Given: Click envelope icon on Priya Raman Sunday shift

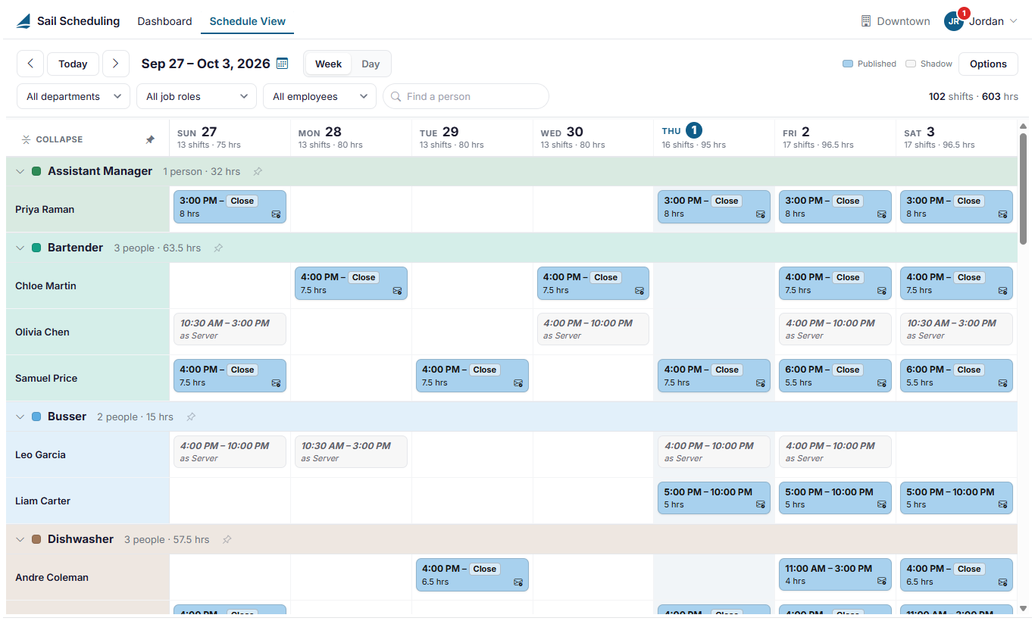Looking at the screenshot, I should tap(276, 214).
